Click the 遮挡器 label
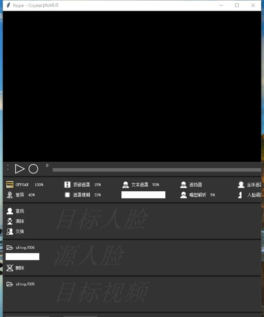This screenshot has width=264, height=317. point(196,185)
